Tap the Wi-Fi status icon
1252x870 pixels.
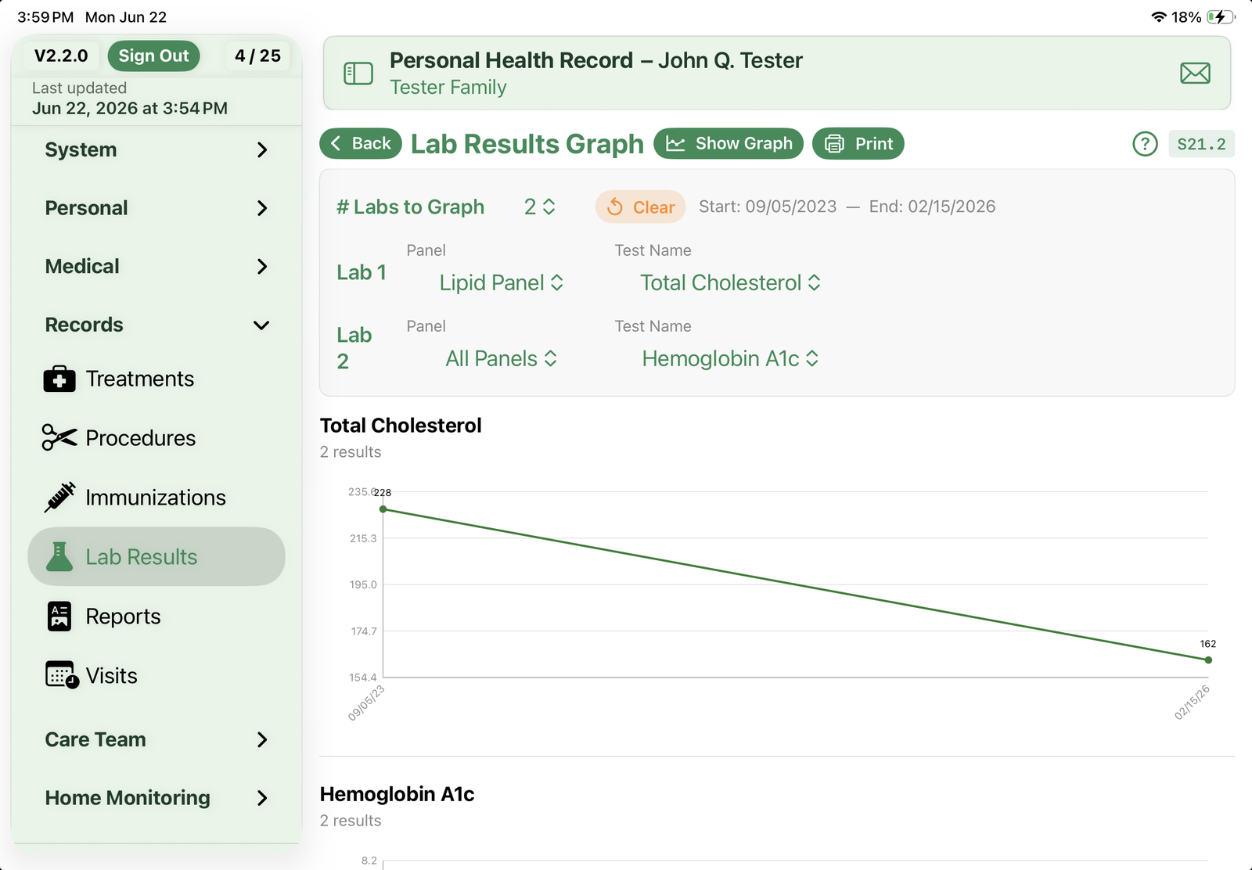(x=1159, y=17)
